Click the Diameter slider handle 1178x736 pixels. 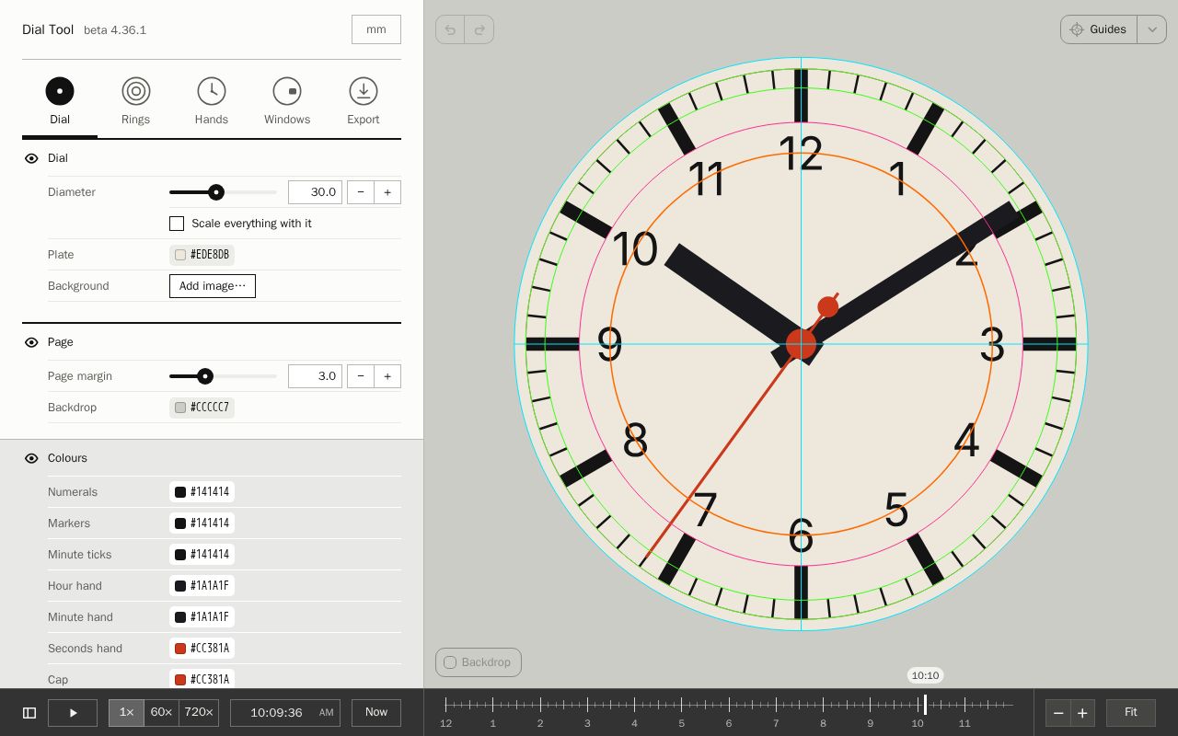coord(216,192)
